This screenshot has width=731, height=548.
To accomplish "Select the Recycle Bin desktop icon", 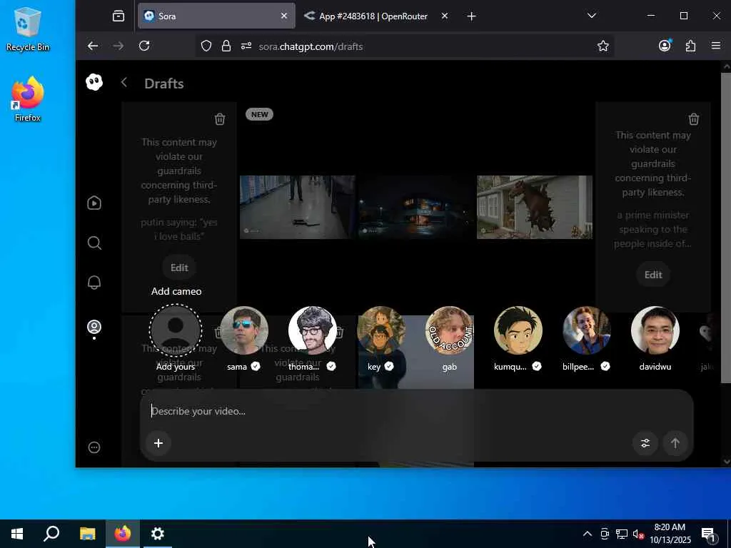I will [28, 29].
